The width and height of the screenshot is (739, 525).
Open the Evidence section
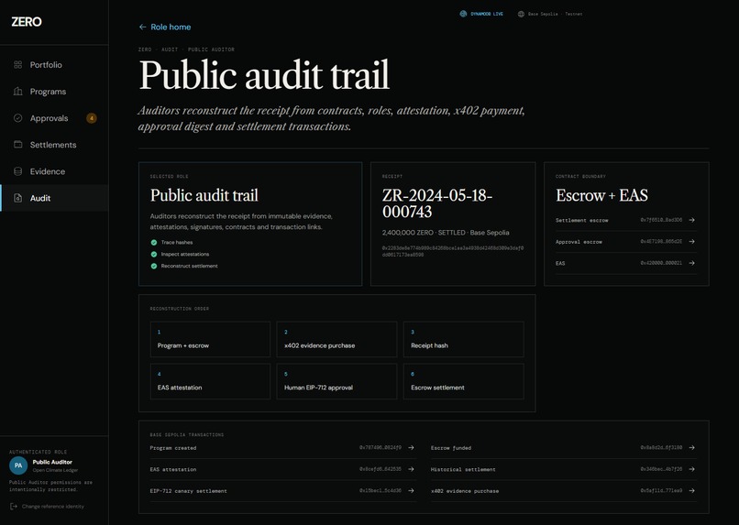click(54, 171)
